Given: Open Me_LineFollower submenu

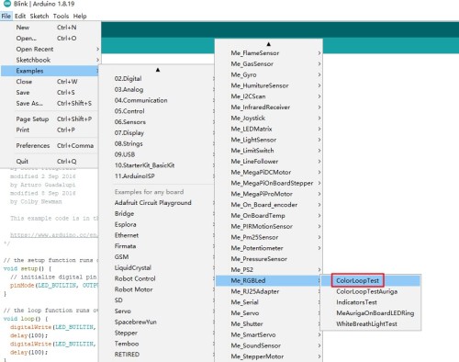Looking at the screenshot, I should click(269, 162).
